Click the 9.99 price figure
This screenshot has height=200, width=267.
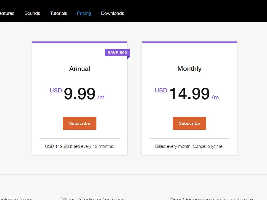(80, 94)
